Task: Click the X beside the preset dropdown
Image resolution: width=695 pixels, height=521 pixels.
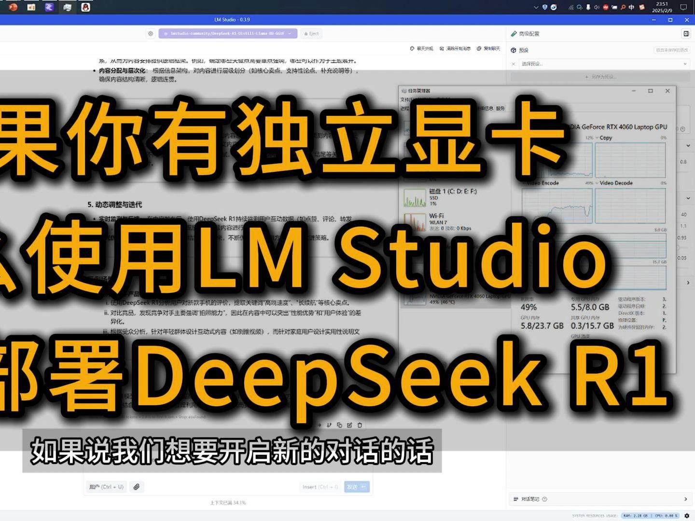Action: [513, 64]
